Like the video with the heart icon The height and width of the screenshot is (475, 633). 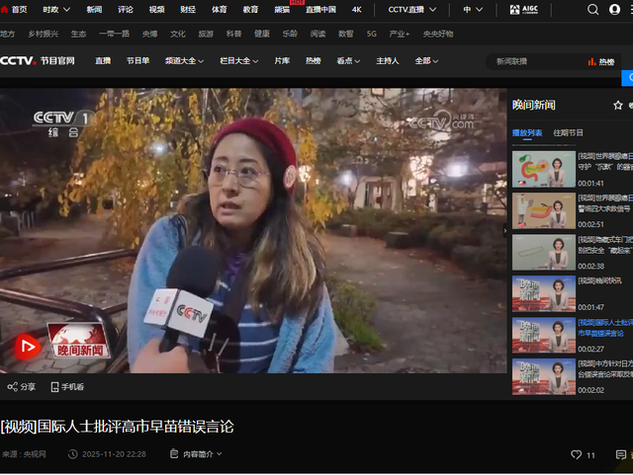pos(576,455)
